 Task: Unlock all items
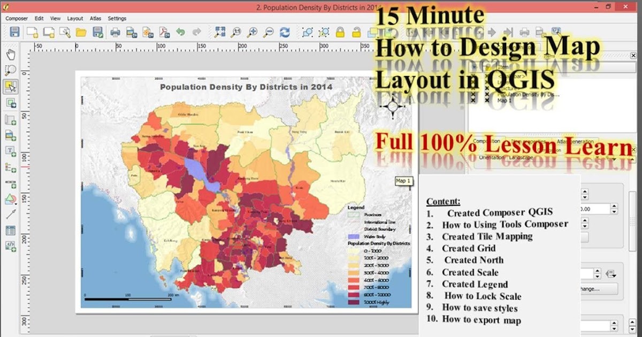click(356, 32)
